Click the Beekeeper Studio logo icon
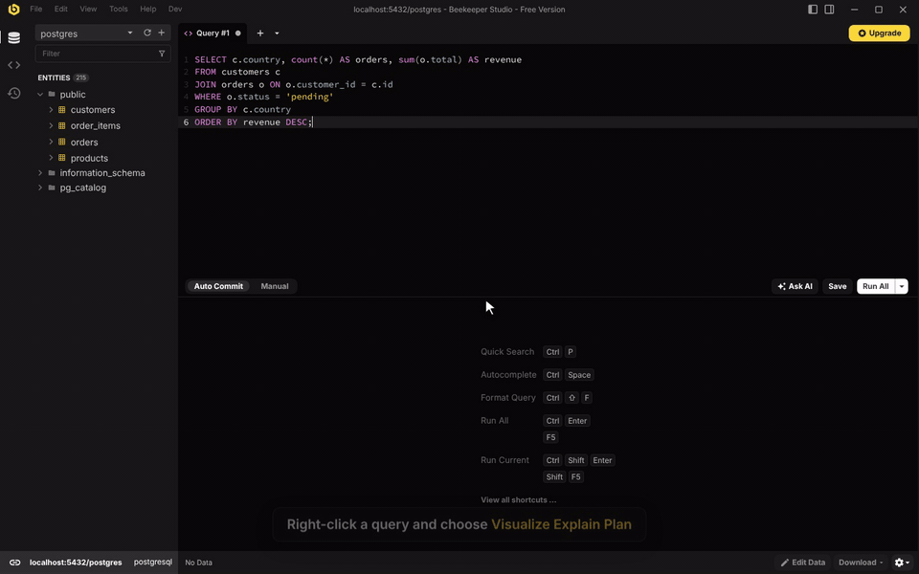This screenshot has height=574, width=919. (13, 10)
